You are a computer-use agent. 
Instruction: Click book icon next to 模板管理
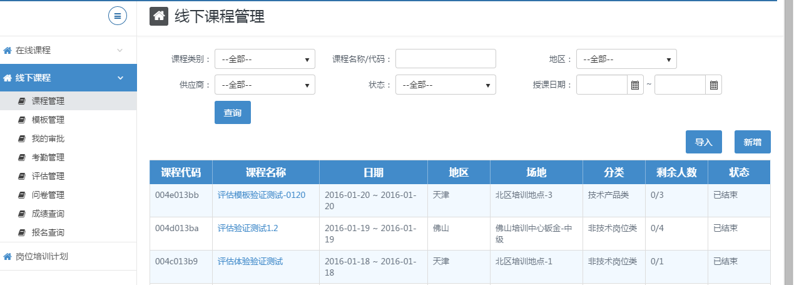(22, 120)
